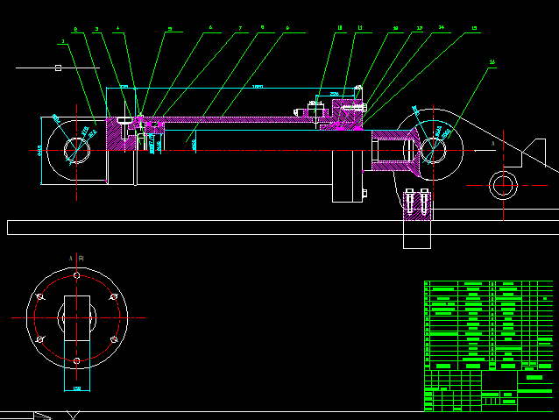Select part balloon number 11
559x420 pixels.
pyautogui.click(x=360, y=28)
